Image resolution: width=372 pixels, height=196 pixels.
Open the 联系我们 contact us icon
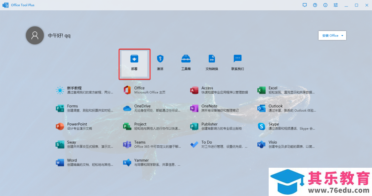(237, 58)
